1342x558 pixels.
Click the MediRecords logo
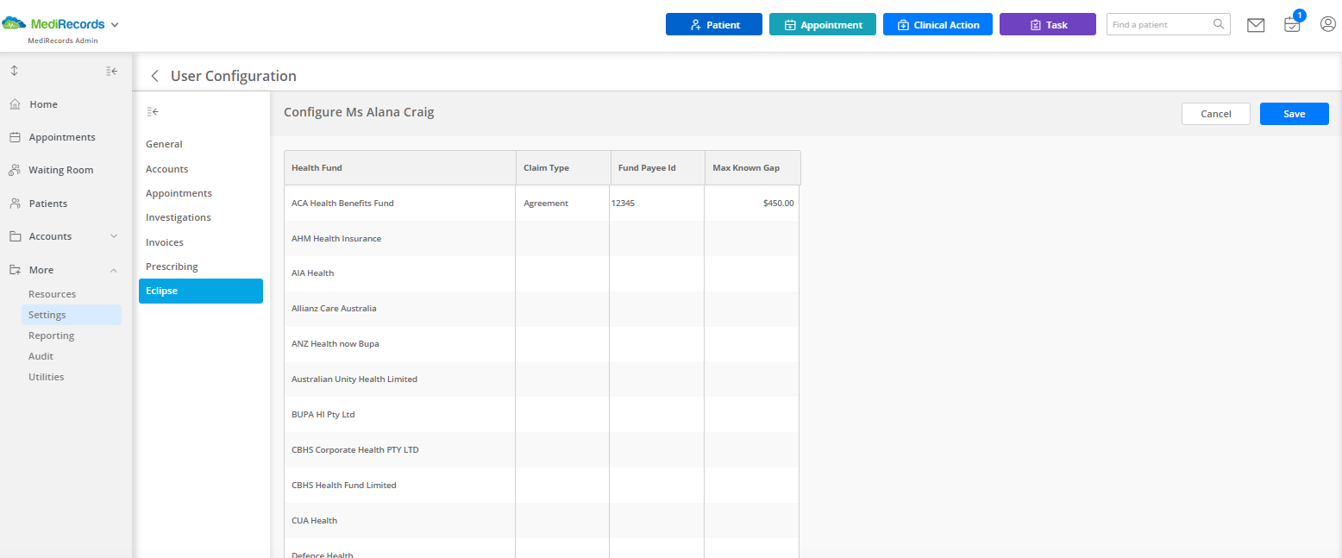(53, 24)
